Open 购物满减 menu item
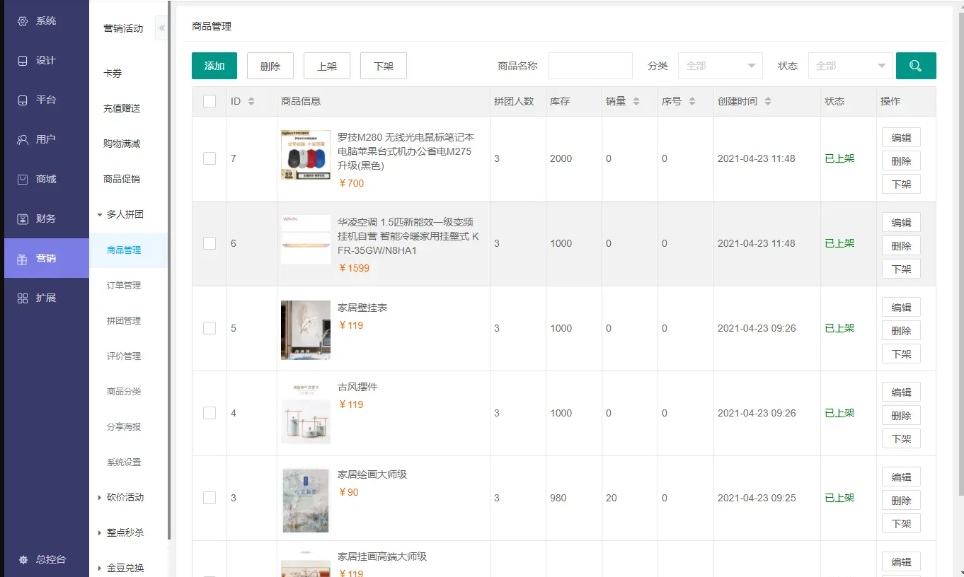Image resolution: width=964 pixels, height=577 pixels. (122, 144)
